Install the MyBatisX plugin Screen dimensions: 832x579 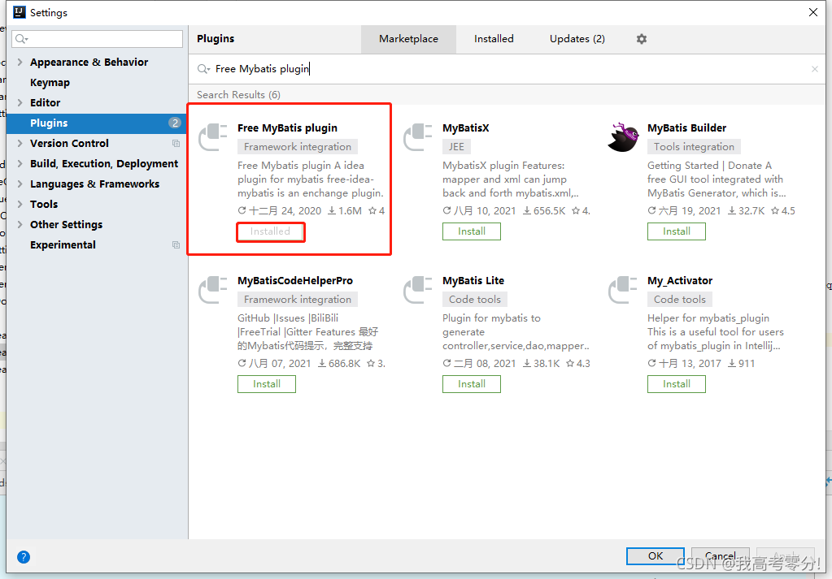tap(471, 231)
